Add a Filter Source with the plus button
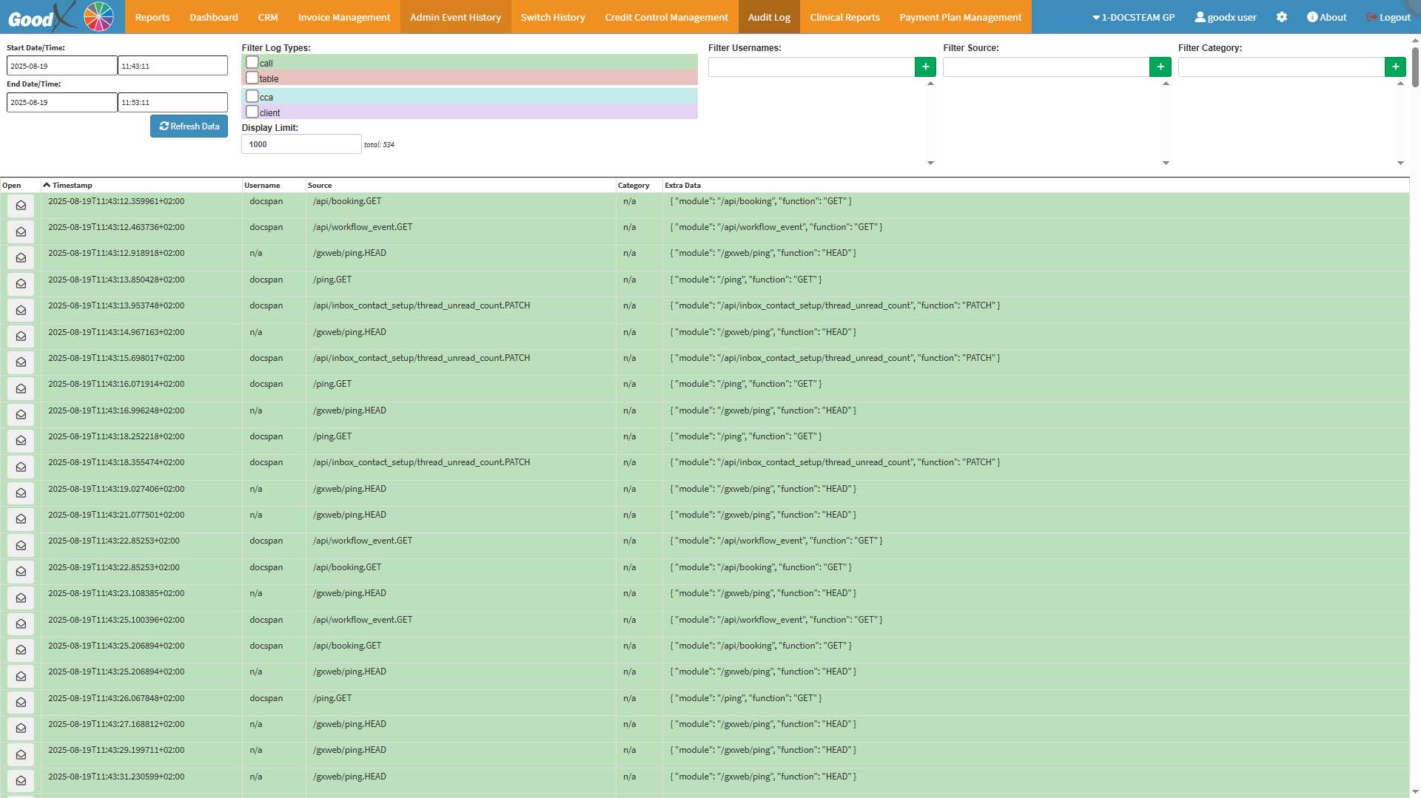The height and width of the screenshot is (798, 1421). coord(1160,67)
